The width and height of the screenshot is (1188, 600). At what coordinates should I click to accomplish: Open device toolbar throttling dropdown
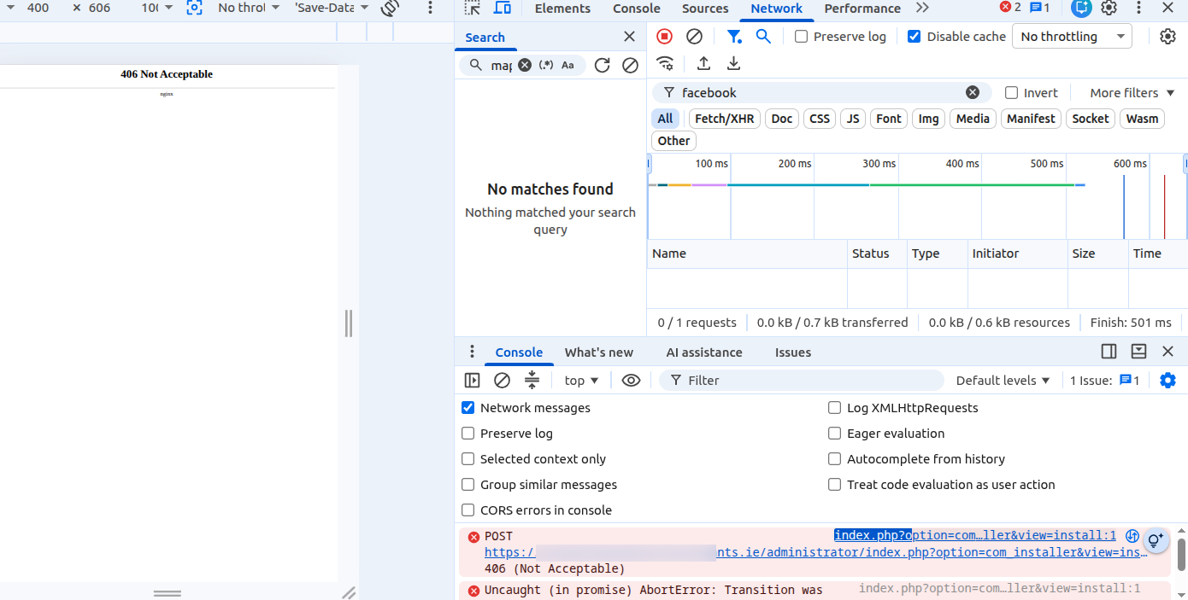tap(248, 8)
